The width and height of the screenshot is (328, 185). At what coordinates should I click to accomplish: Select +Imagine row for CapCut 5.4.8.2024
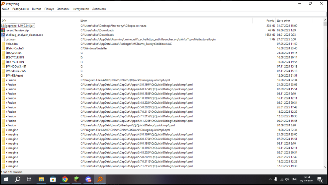pyautogui.click(x=162, y=153)
